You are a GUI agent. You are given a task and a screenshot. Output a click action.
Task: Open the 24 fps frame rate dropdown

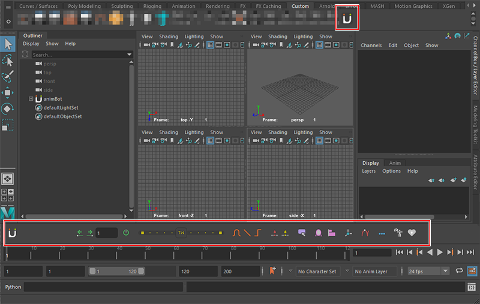(428, 271)
